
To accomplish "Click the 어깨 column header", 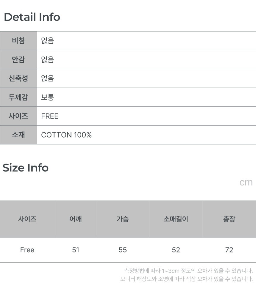I will click(x=76, y=219).
